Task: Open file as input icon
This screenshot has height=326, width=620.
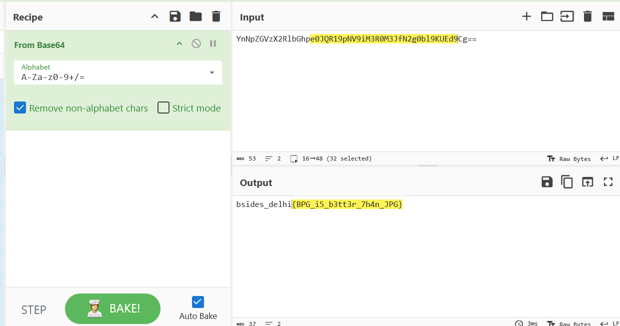Action: pos(567,16)
